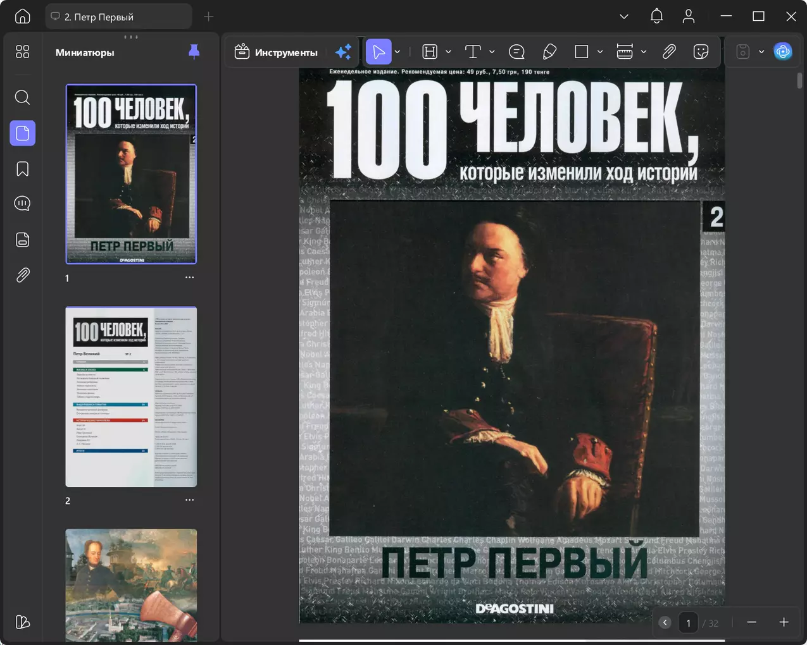Click the icon at the sidebar bottom
The height and width of the screenshot is (645, 807).
(x=22, y=622)
